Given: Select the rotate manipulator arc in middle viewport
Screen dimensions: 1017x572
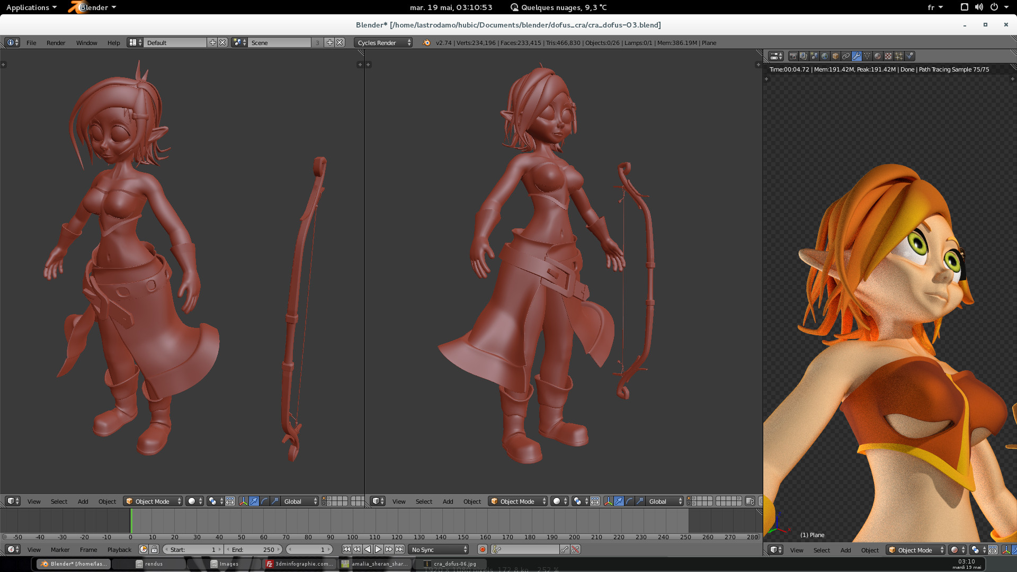Looking at the screenshot, I should point(629,501).
